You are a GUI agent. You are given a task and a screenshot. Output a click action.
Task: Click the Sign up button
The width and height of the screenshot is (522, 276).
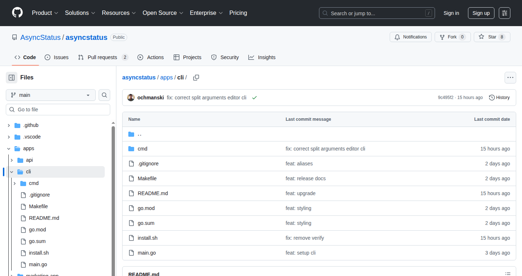coord(481,13)
